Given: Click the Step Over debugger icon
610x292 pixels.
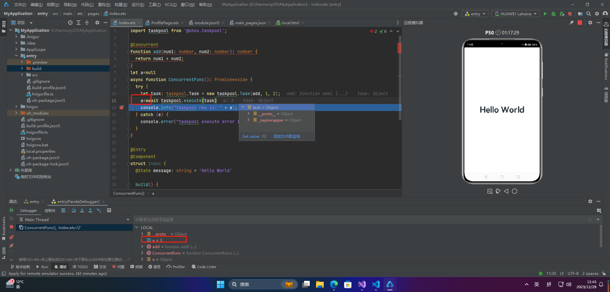Looking at the screenshot, I should click(x=74, y=210).
